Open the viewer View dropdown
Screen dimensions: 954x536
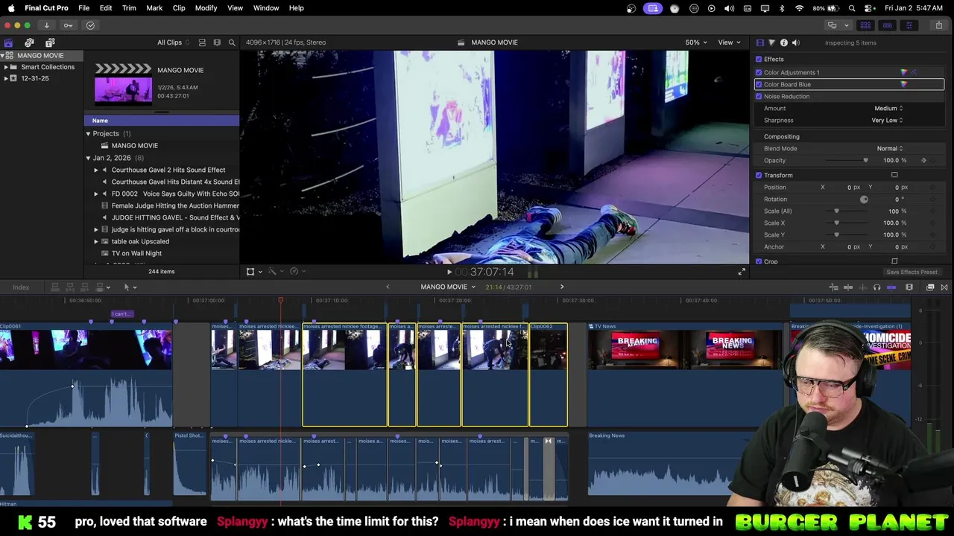(x=728, y=42)
